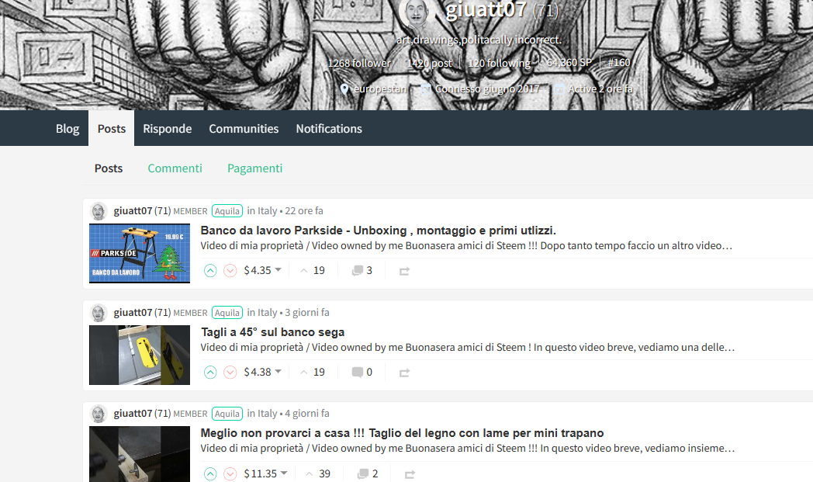Expand payout details for $4.38
Screen dimensions: 813x482
click(263, 372)
